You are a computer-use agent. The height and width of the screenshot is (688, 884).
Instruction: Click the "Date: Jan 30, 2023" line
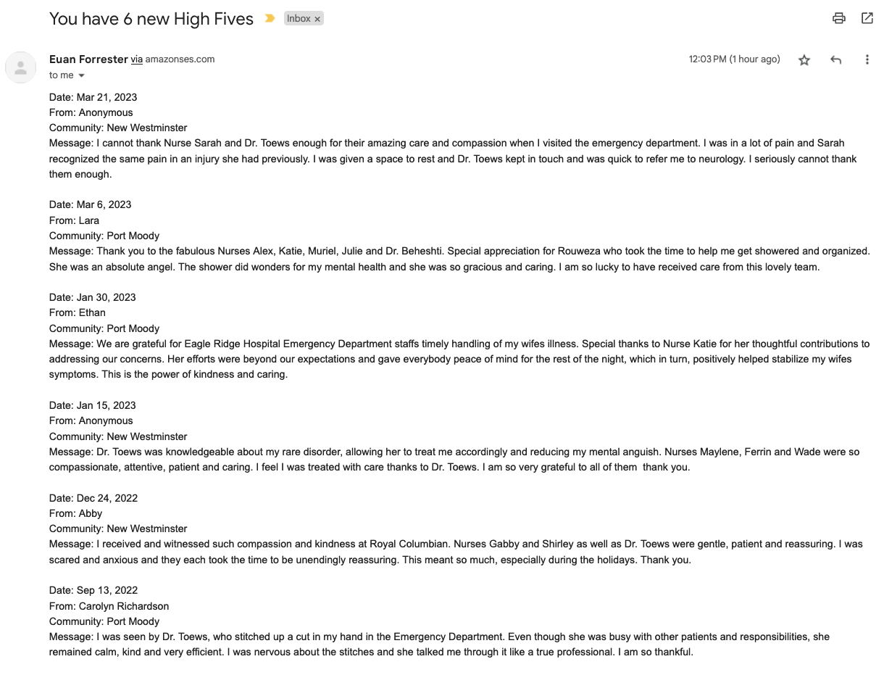click(x=92, y=297)
